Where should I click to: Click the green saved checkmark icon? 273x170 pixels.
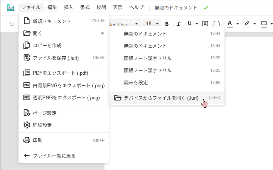pyautogui.click(x=206, y=8)
